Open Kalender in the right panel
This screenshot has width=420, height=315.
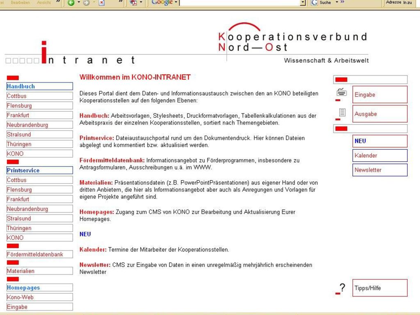pyautogui.click(x=380, y=155)
